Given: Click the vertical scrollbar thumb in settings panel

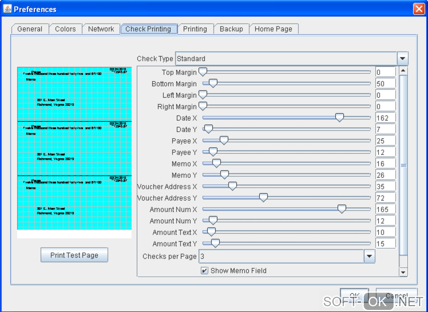Looking at the screenshot, I should (403, 165).
